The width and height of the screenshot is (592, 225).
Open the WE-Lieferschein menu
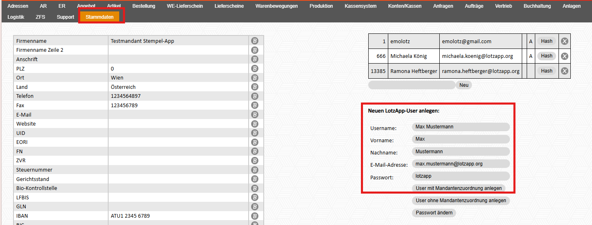tap(185, 6)
